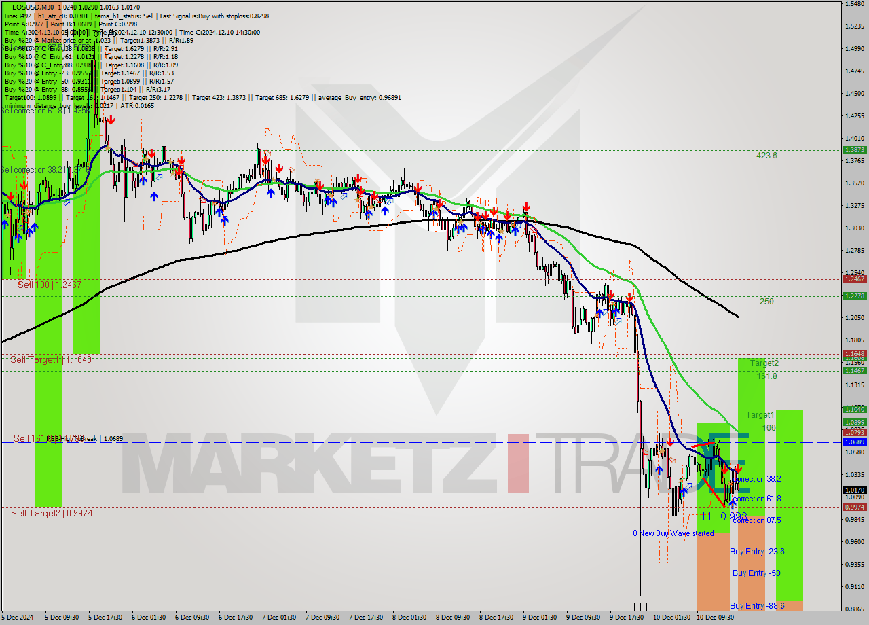Screen dimensions: 869x625
Task: Click the 'minimum_distance_buy_levels' info line
Action: coord(79,105)
